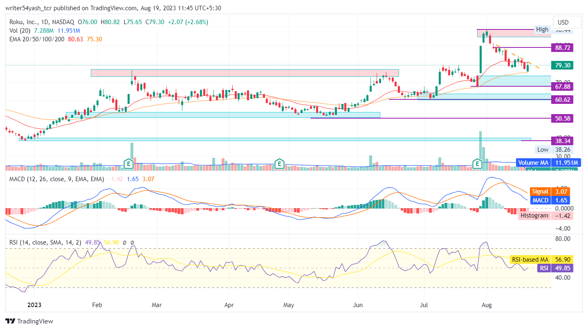Click the Aug label on the time axis
Screen dimensions: 588x330
tap(486, 305)
